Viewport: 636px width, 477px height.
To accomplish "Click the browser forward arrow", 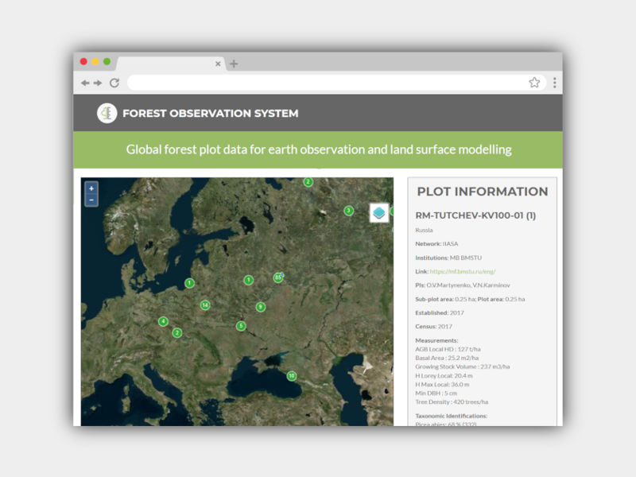I will [x=98, y=83].
